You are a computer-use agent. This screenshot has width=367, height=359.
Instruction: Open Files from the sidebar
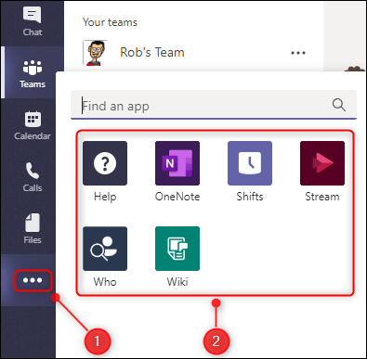[33, 228]
